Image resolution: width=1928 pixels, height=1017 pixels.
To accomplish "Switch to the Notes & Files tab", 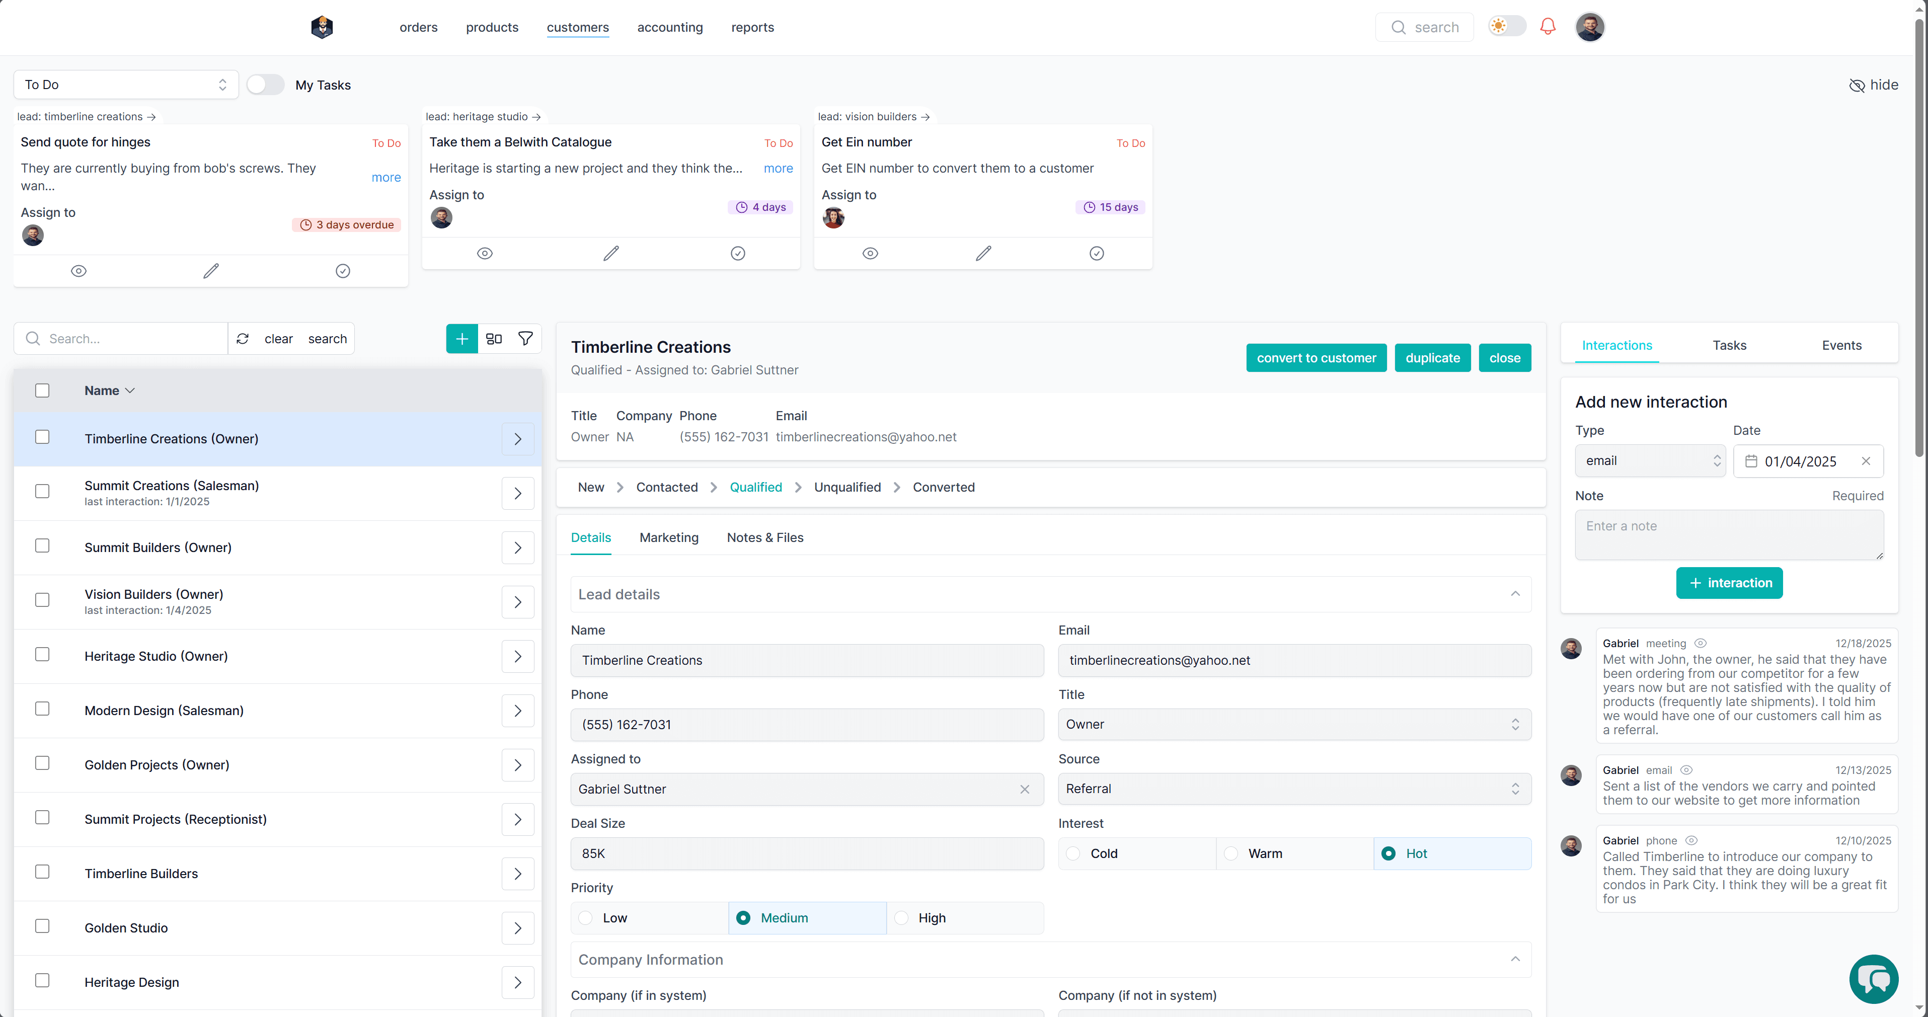I will pos(765,538).
